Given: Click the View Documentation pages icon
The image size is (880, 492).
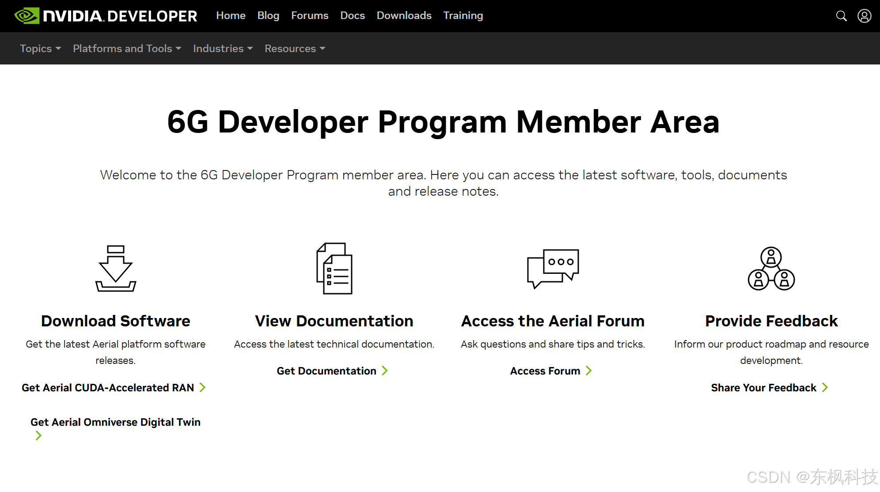Looking at the screenshot, I should coord(334,269).
